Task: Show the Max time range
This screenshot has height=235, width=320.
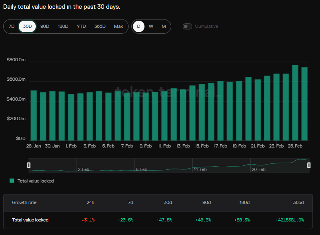Action: point(118,26)
